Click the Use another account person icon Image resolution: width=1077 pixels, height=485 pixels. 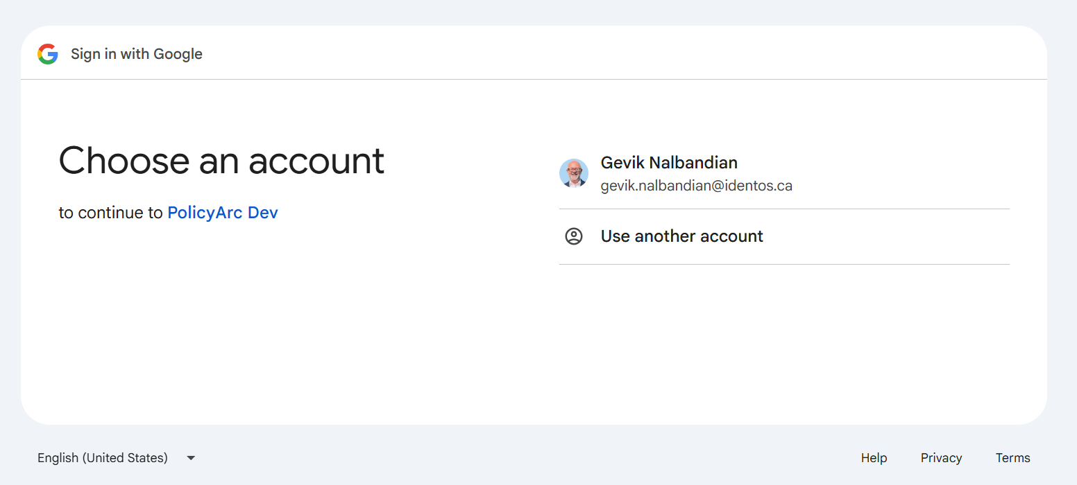[x=574, y=236]
